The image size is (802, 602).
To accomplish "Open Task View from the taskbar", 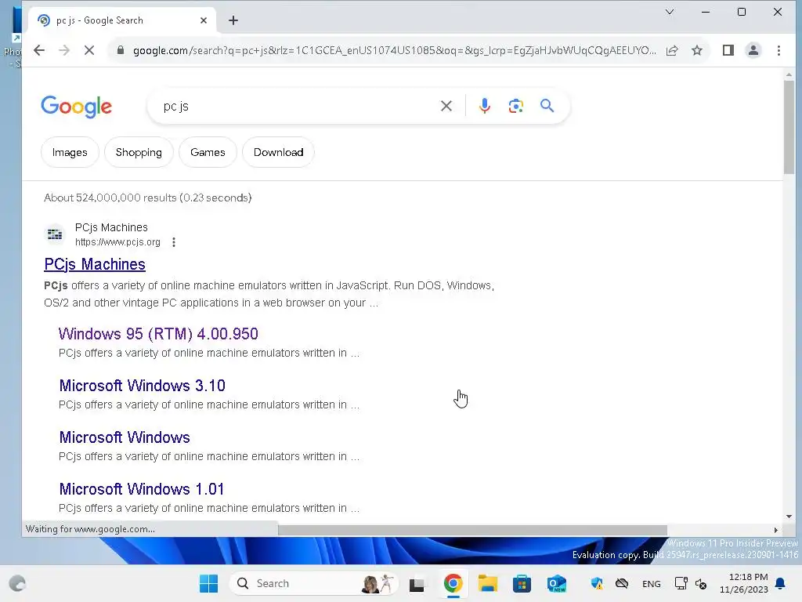I will point(417,583).
